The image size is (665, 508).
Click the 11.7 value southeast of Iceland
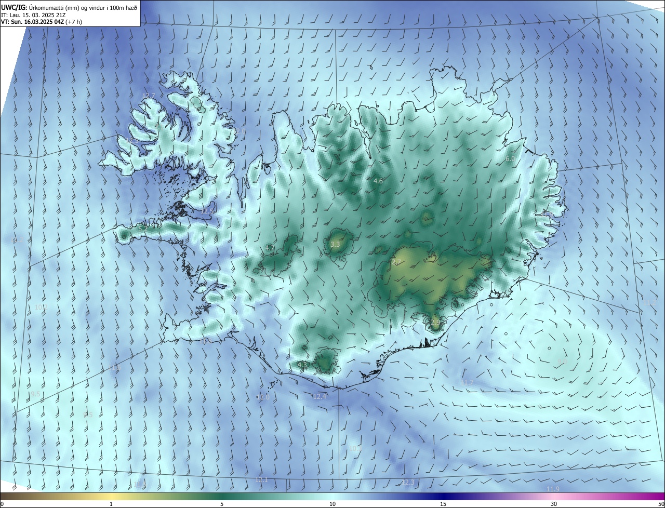[468, 383]
